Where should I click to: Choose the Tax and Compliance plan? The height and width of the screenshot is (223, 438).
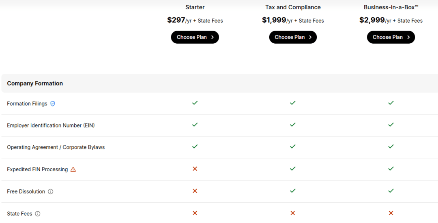[x=293, y=37]
